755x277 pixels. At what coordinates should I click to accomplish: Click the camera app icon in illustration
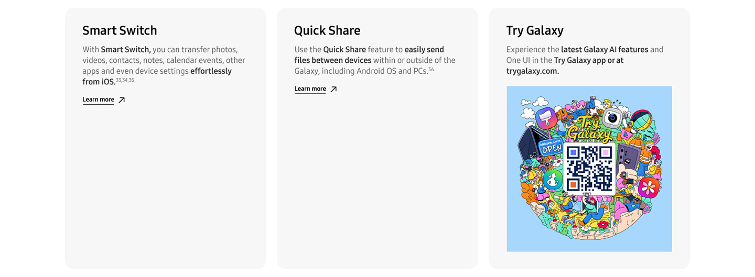click(612, 118)
